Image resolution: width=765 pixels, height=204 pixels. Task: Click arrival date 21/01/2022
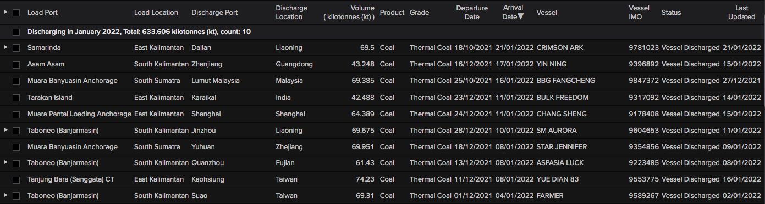[x=515, y=48]
